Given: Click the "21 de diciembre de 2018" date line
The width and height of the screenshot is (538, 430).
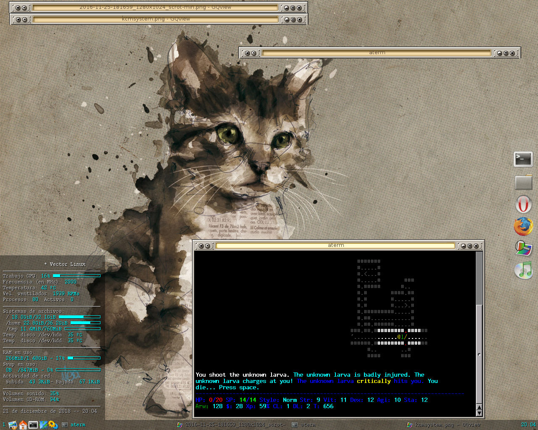Looking at the screenshot, I should [x=37, y=411].
